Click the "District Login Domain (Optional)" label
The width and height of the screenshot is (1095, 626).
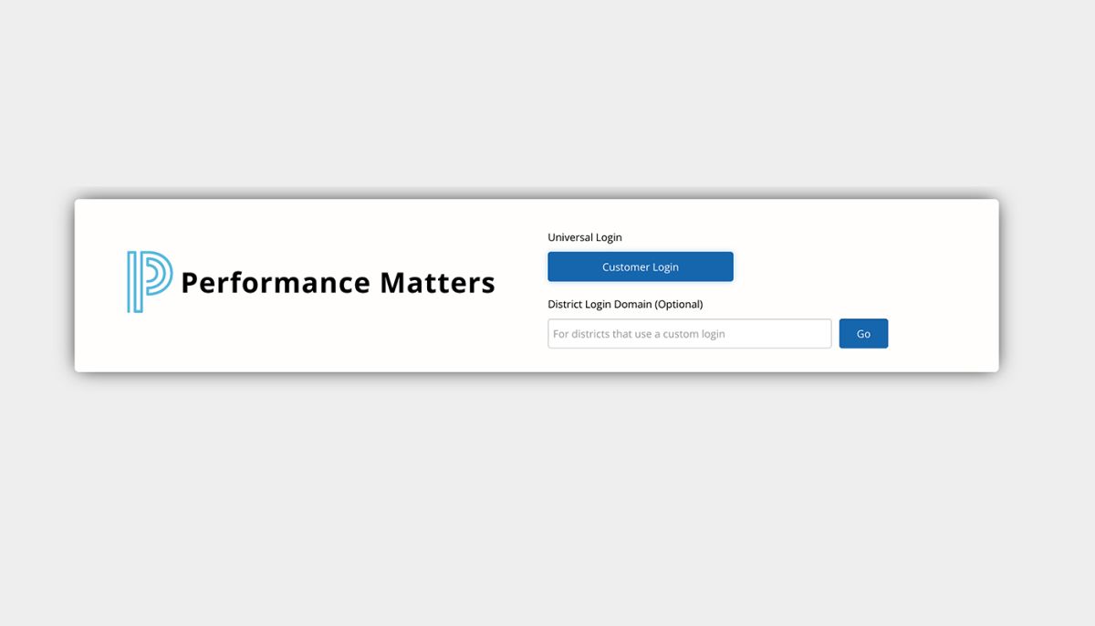[x=625, y=304]
